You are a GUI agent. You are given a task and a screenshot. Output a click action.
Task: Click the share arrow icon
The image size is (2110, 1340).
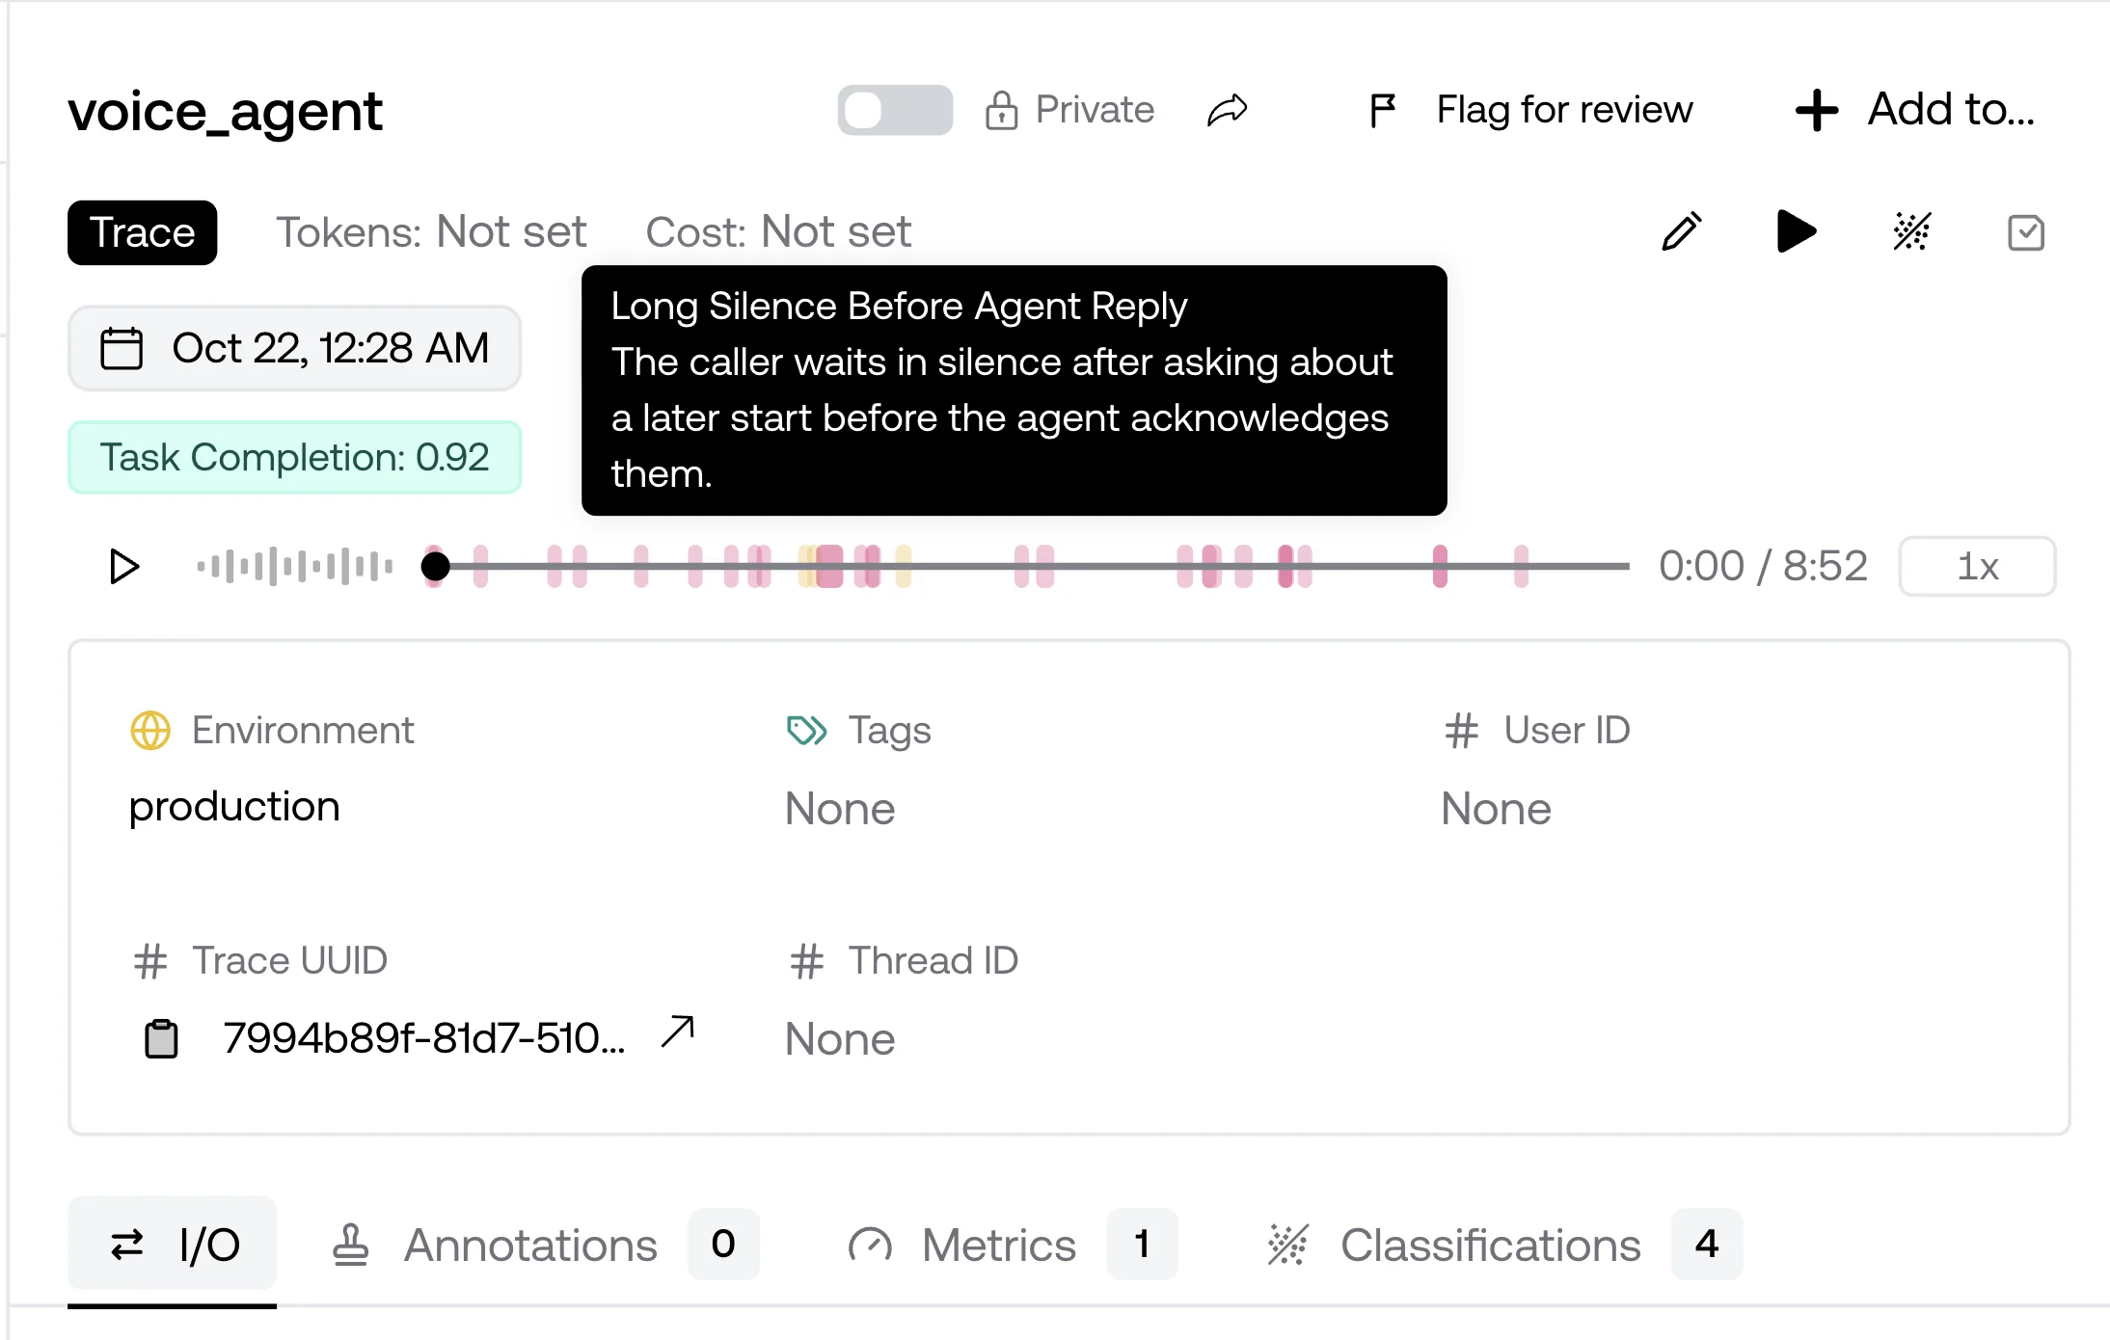tap(1228, 110)
